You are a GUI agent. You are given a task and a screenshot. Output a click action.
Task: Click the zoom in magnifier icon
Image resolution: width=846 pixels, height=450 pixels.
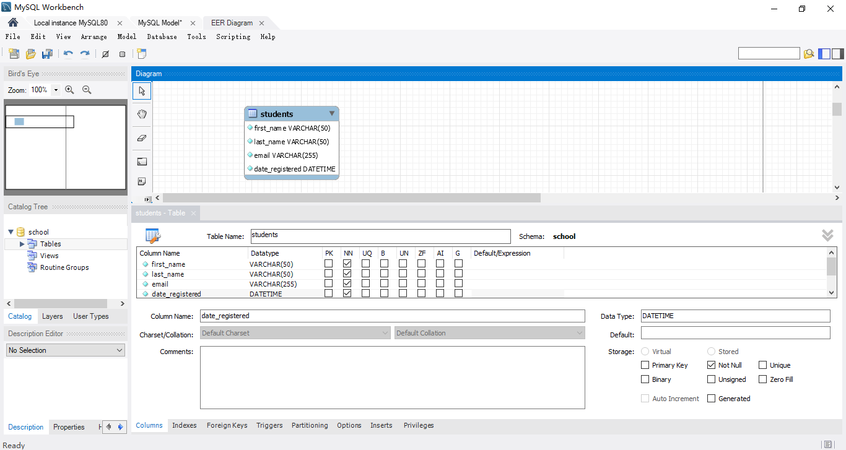(69, 90)
